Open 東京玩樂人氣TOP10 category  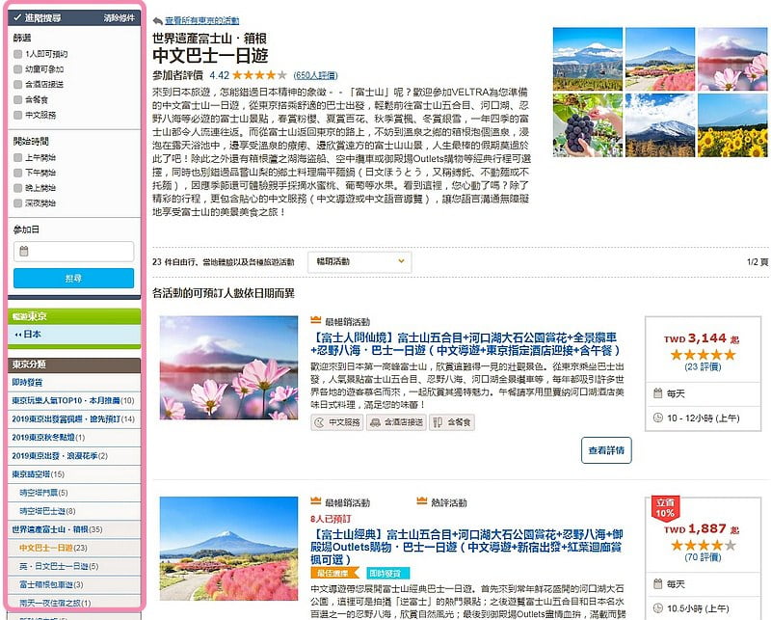67,400
